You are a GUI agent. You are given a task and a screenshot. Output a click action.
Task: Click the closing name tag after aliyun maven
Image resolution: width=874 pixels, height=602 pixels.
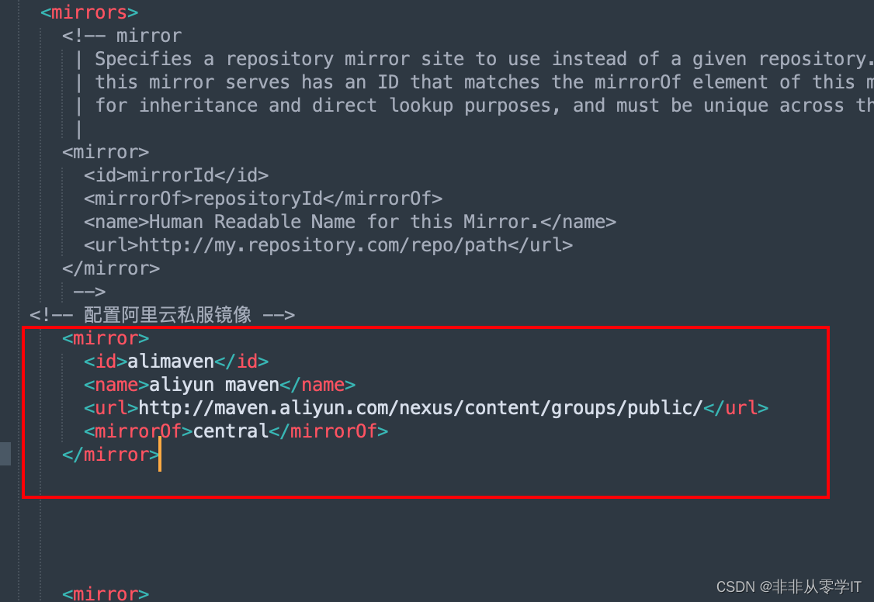(x=317, y=385)
